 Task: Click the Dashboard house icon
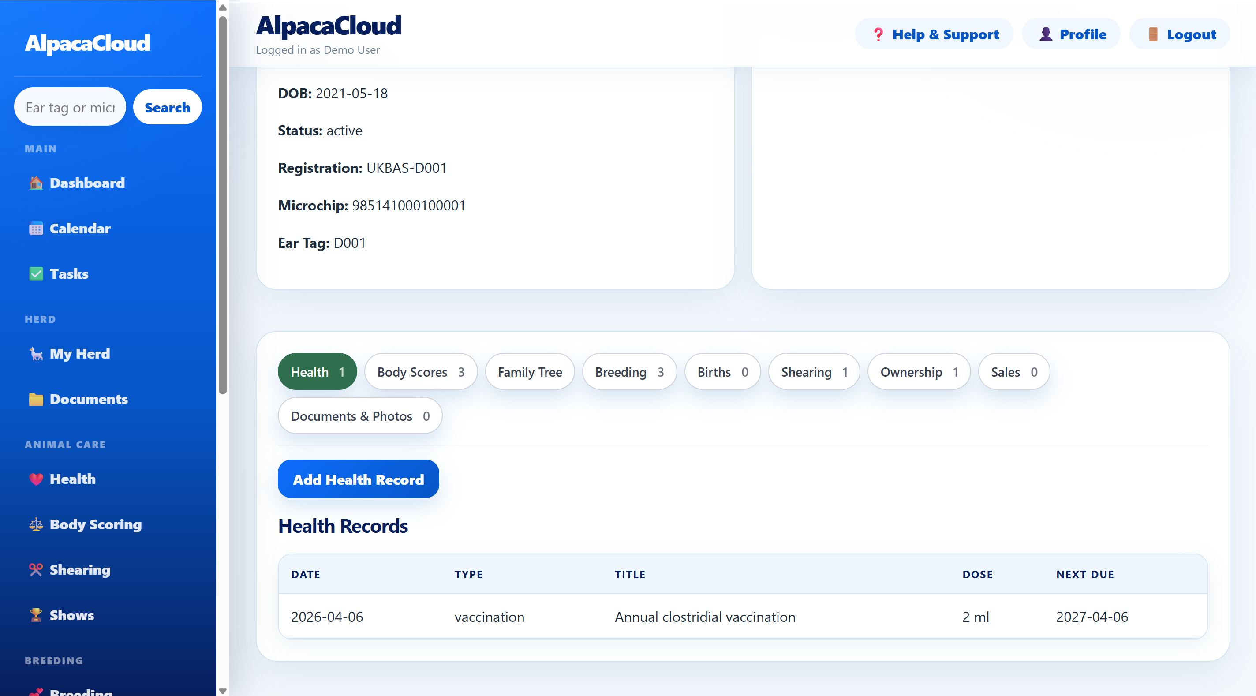pyautogui.click(x=36, y=183)
